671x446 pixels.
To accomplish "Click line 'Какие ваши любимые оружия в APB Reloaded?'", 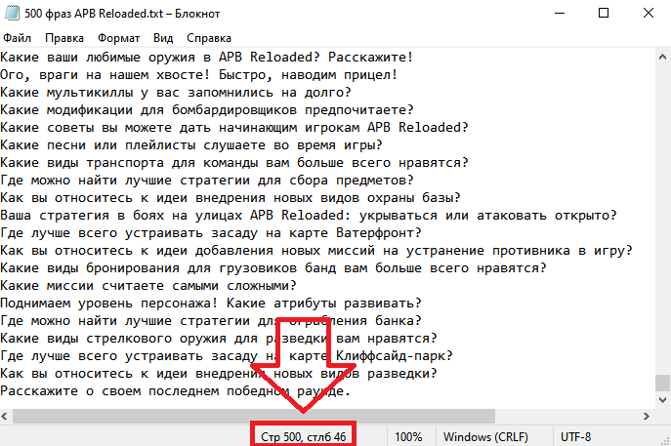I will 207,58.
